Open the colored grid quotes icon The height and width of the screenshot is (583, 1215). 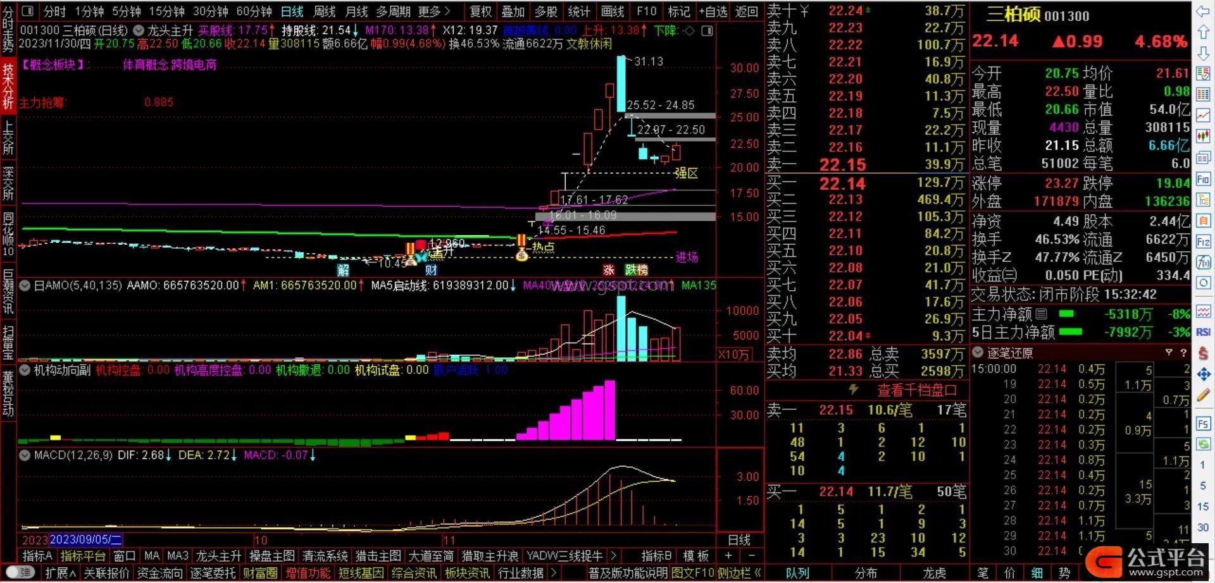pyautogui.click(x=1203, y=94)
